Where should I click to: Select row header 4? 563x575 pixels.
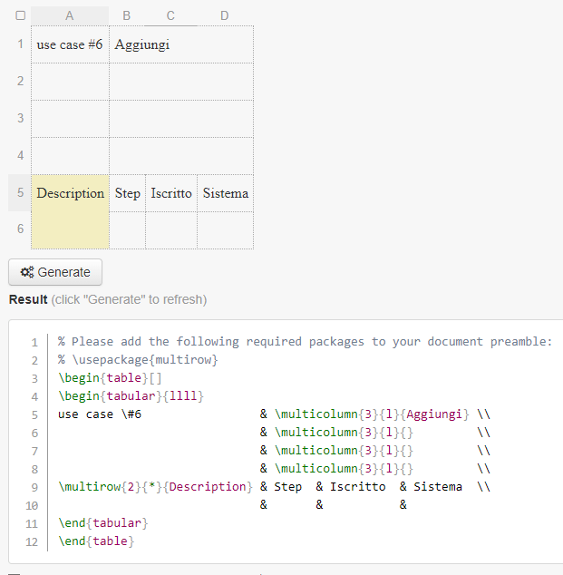(20, 155)
